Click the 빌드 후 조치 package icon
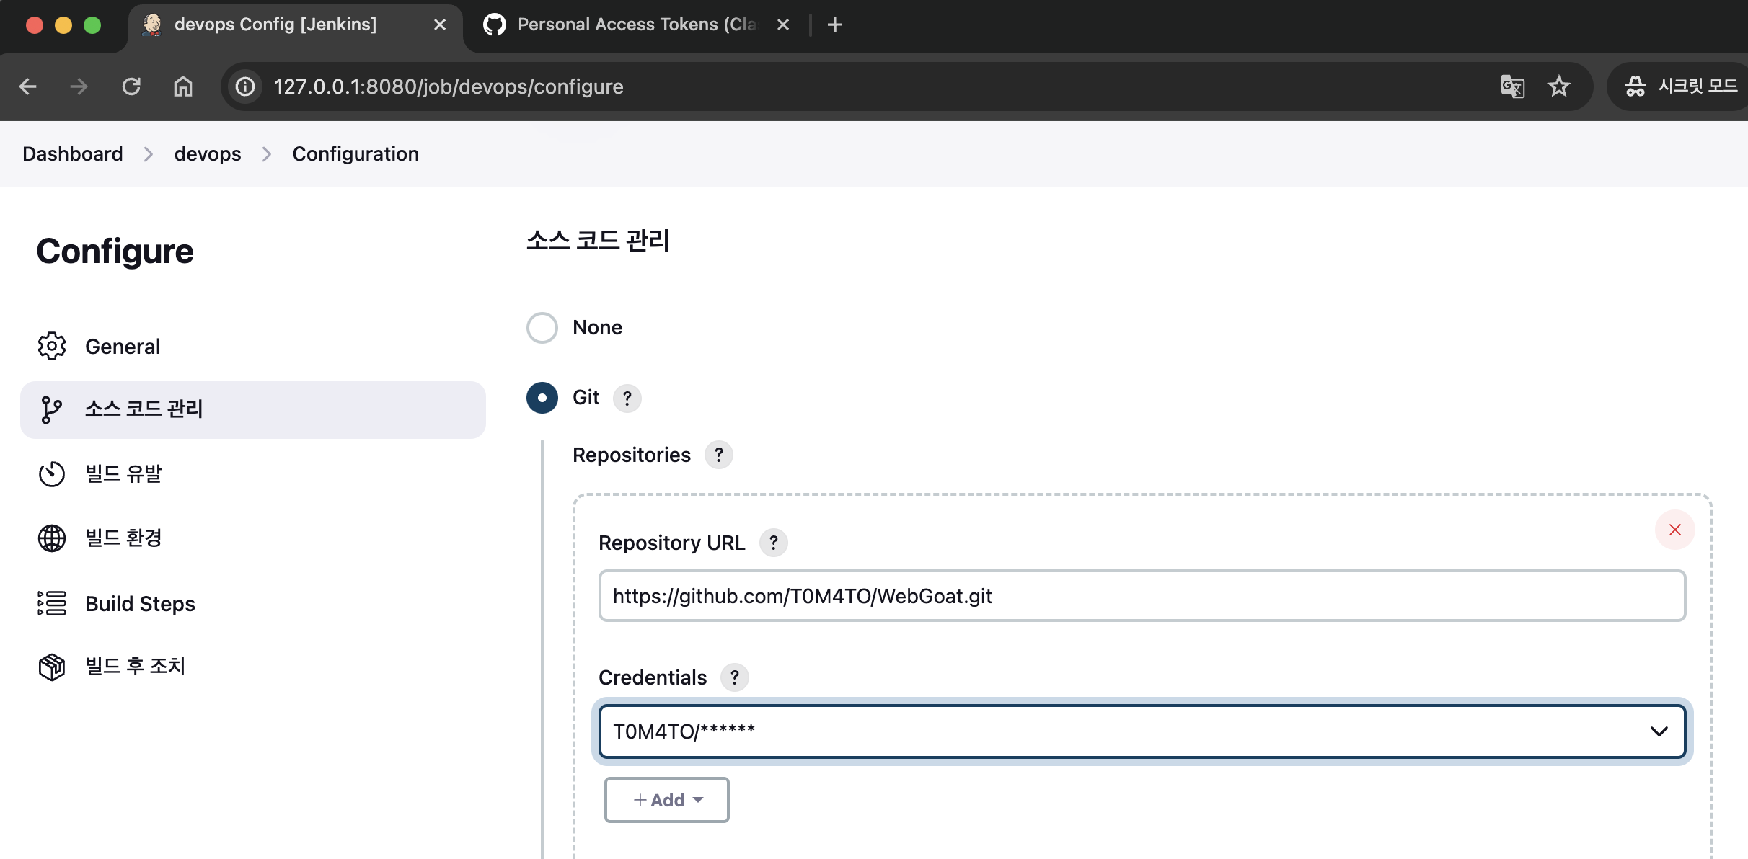 tap(52, 667)
